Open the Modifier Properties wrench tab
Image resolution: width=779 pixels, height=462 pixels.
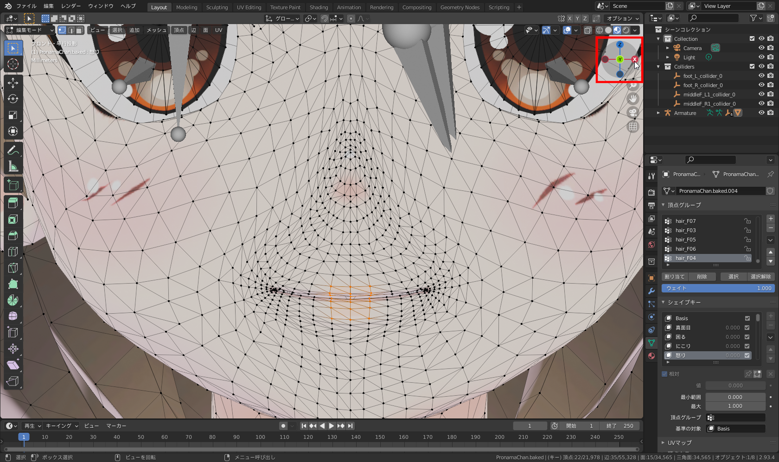(x=651, y=291)
